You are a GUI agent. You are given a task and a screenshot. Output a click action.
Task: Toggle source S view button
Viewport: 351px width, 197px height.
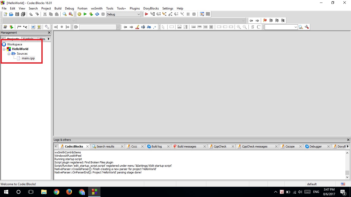(253, 27)
